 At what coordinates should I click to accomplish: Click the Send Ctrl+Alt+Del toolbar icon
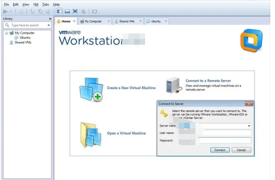(x=21, y=12)
